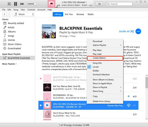Click Shuffle All
The height and width of the screenshot is (127, 148).
(126, 31)
